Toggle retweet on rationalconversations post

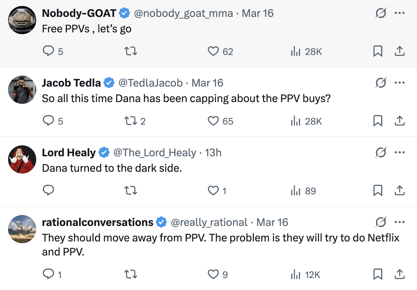(x=130, y=274)
